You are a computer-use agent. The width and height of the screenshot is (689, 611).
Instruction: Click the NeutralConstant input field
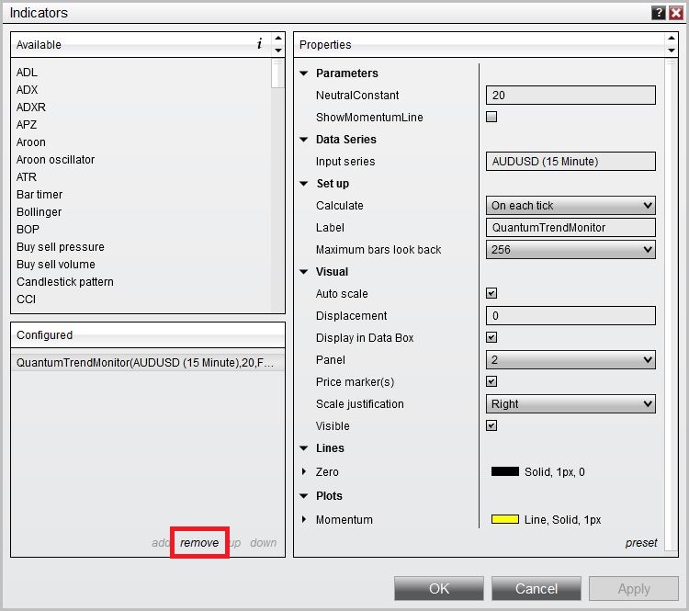click(570, 95)
